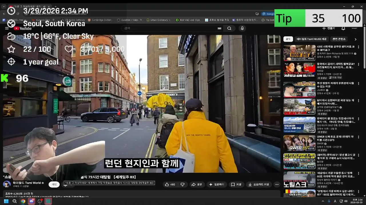This screenshot has height=205, width=366.
Task: Open the 만들기 create button
Action: click(x=328, y=28)
